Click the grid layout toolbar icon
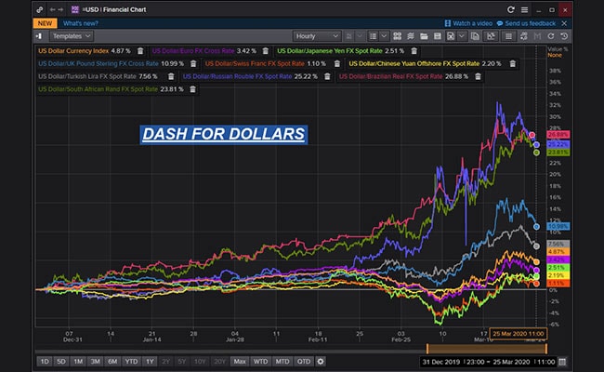Screen dimensions: 604x372 click(397, 36)
